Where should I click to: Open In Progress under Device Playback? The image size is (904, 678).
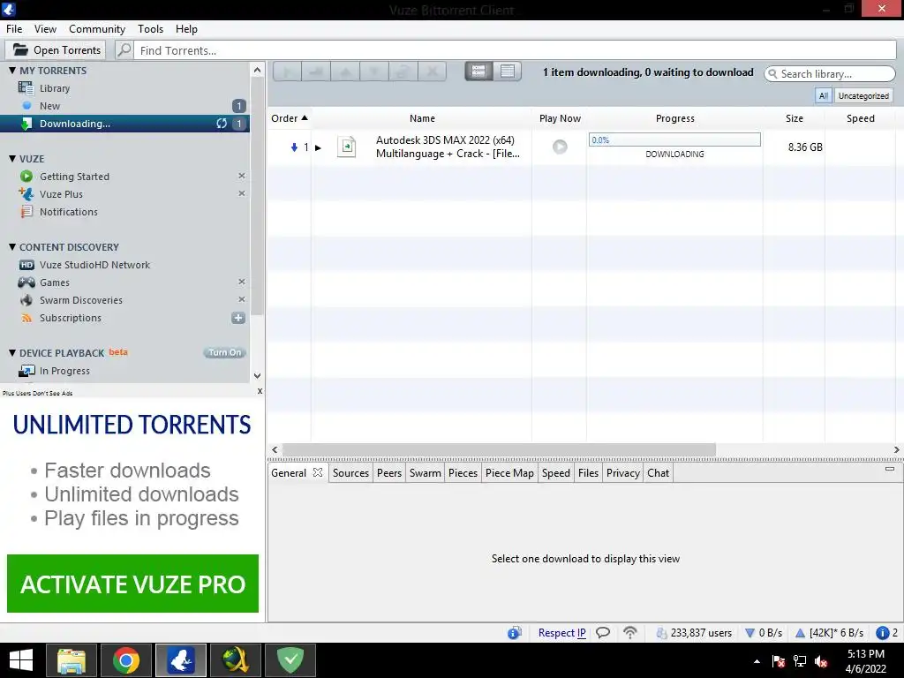click(64, 371)
